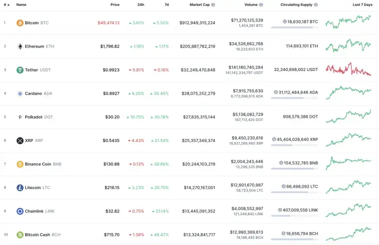
Task: Click info icon beside 45,404,028,640 XRP
Action: (x=274, y=139)
